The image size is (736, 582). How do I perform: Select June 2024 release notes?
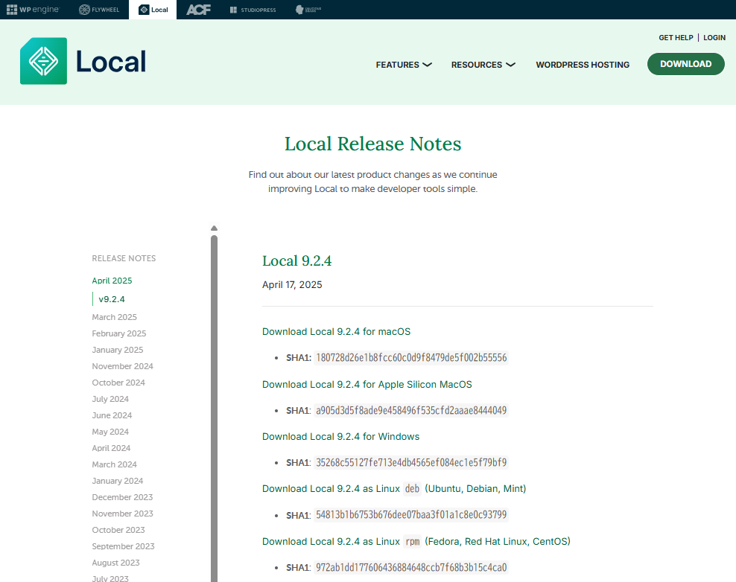112,415
